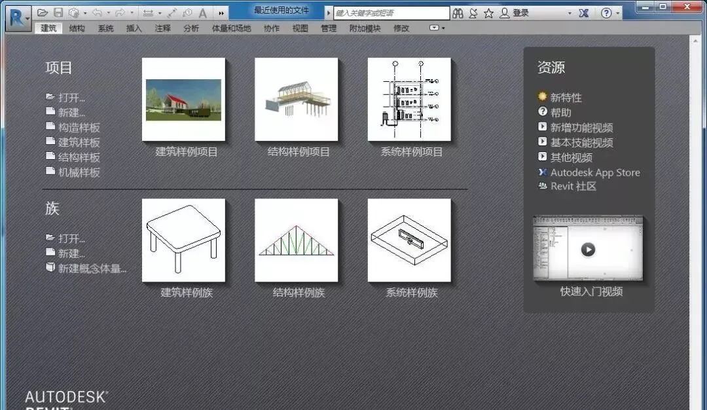Screen dimensions: 707x410
Task: Click the Open folder icon in quick access toolbar
Action: [43, 12]
